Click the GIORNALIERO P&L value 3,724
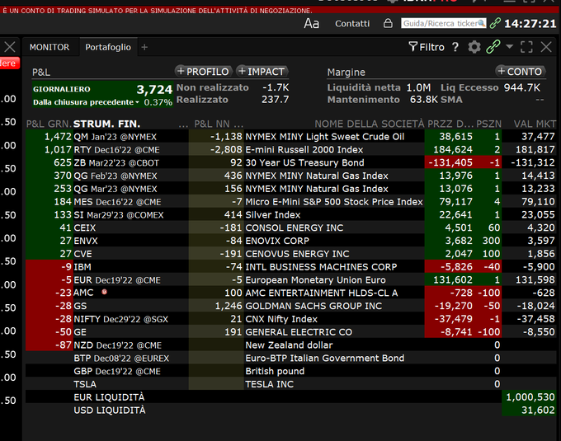This screenshot has height=441, width=561. [x=154, y=89]
